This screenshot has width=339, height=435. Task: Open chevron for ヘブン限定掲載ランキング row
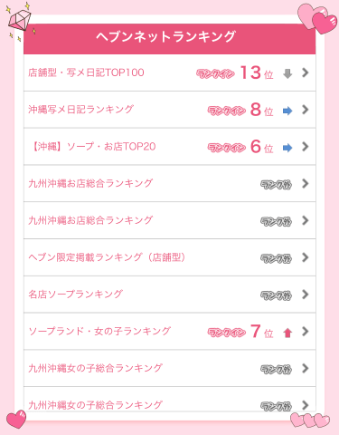[x=306, y=257]
